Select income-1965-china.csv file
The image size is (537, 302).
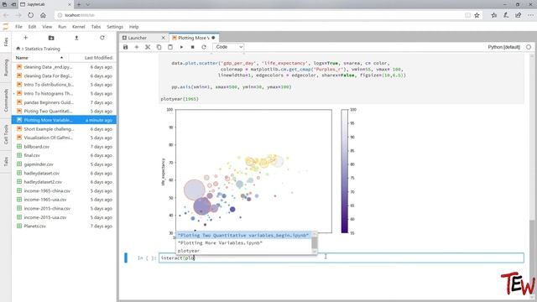64,190
